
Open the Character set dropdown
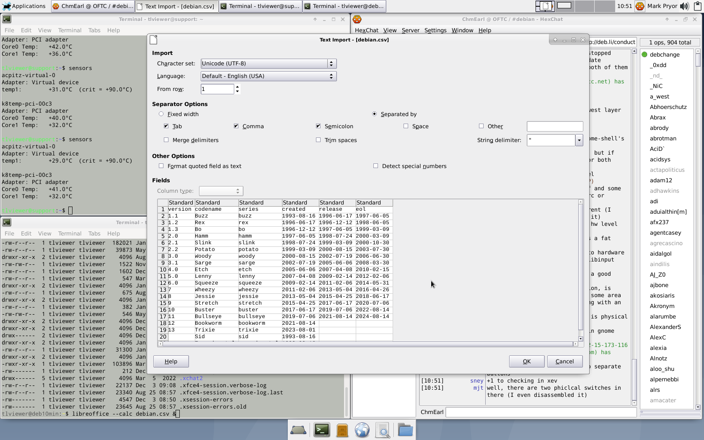[x=269, y=64]
